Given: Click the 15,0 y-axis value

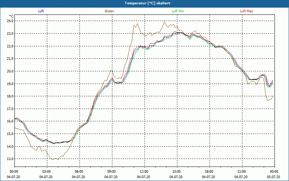Looking at the screenshot, I should click(x=10, y=134).
